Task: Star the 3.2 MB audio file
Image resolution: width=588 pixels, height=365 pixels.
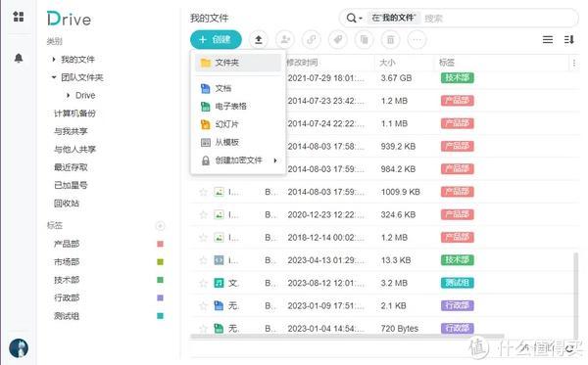Action: 203,284
